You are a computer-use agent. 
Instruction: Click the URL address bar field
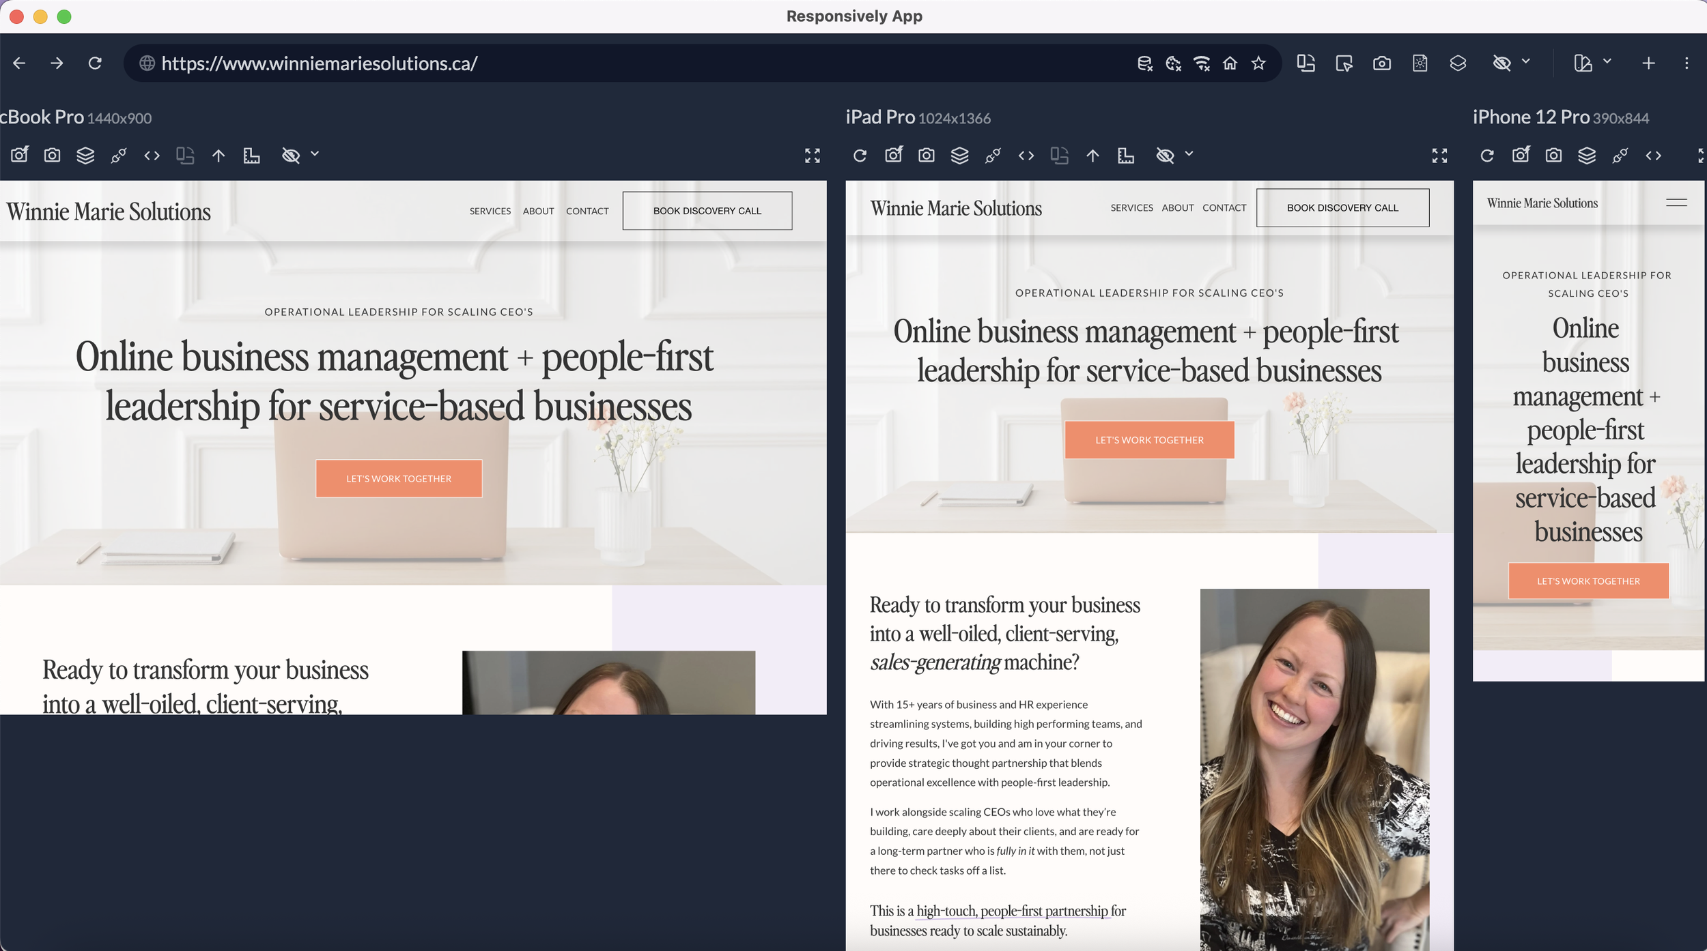[x=615, y=63]
